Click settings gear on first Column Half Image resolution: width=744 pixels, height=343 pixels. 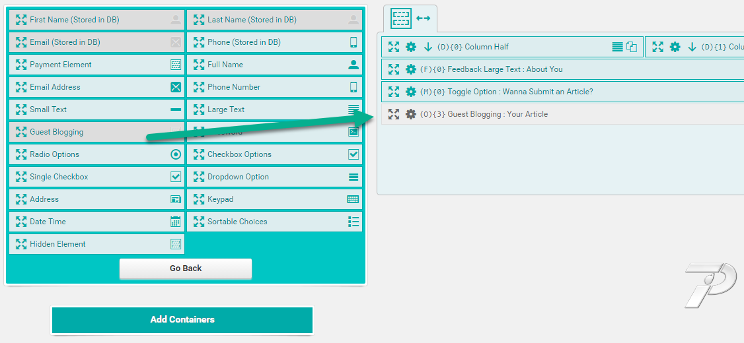pos(411,47)
